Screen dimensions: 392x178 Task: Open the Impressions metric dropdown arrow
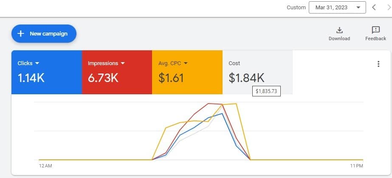123,63
